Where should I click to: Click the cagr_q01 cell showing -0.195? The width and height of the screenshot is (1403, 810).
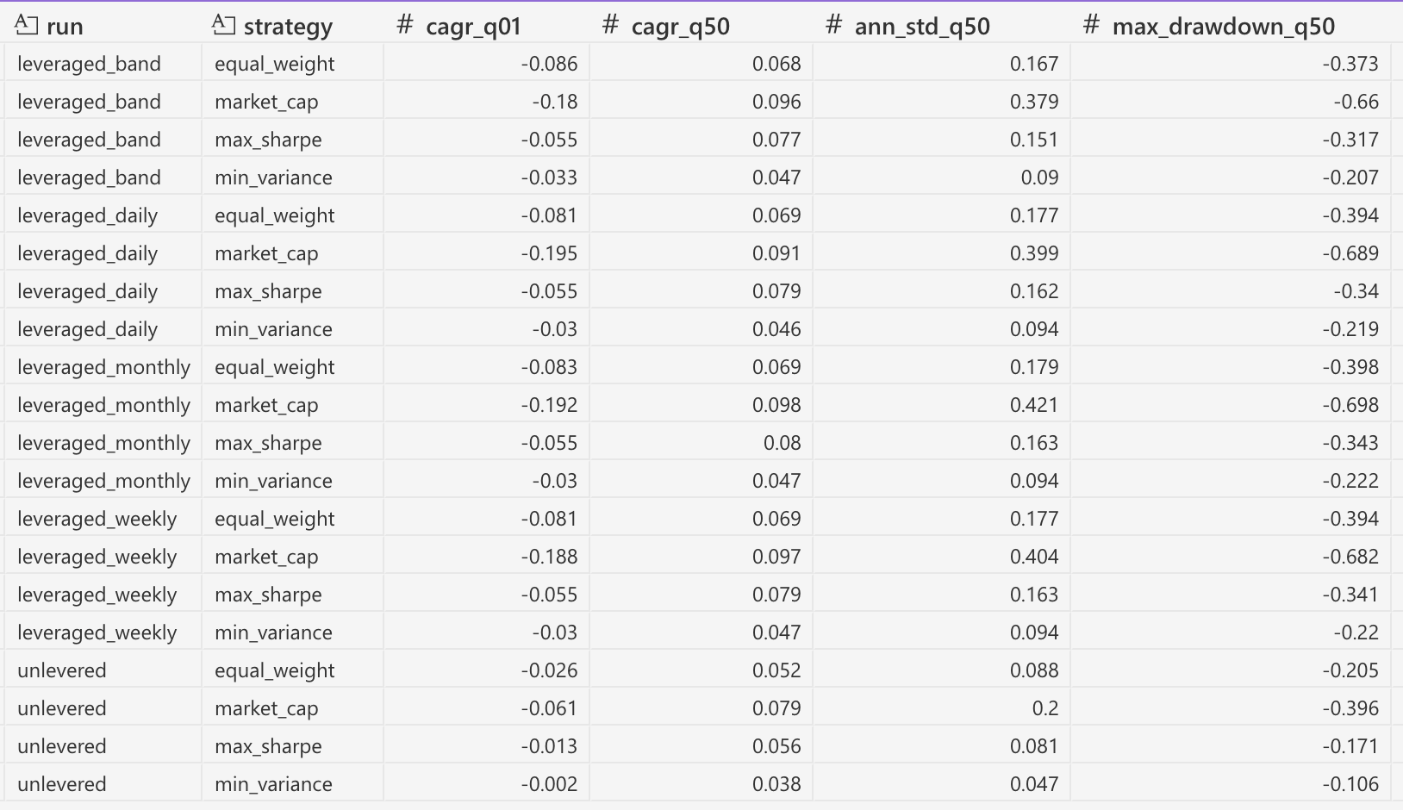coord(486,253)
